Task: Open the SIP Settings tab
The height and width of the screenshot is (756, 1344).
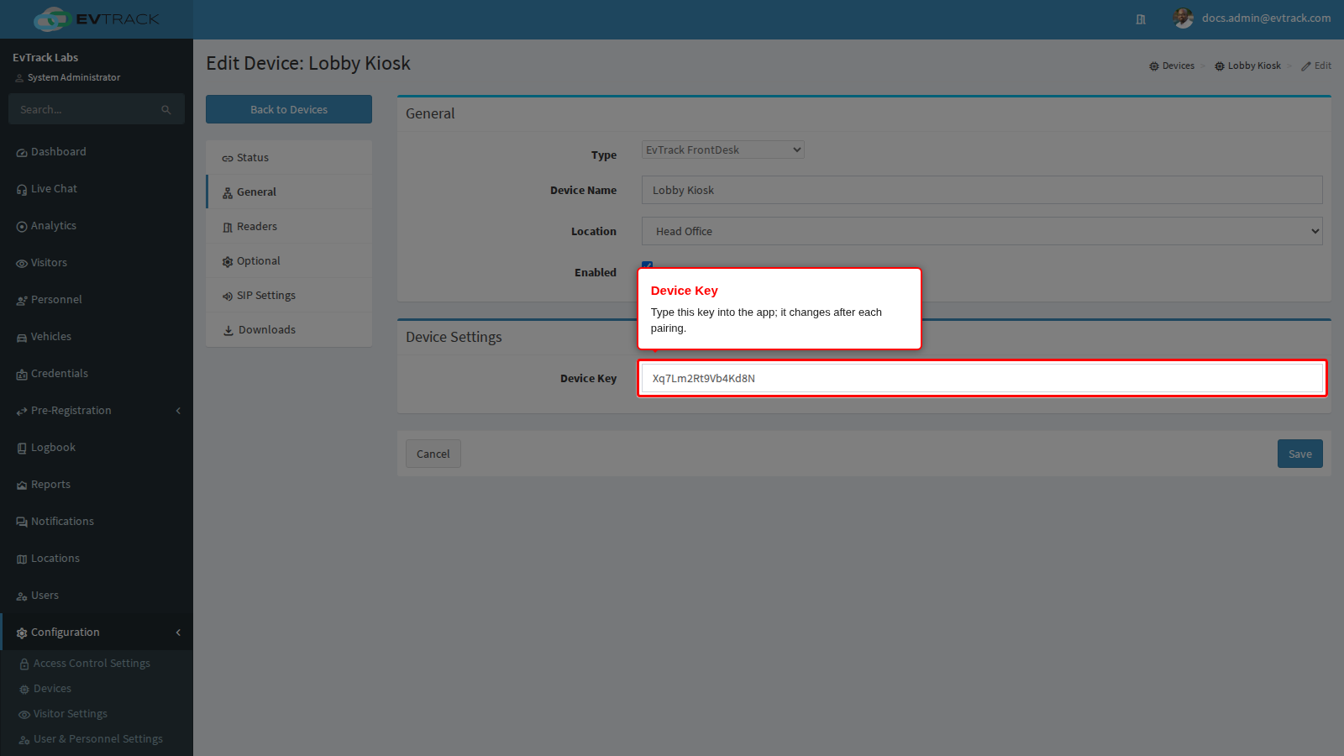Action: point(289,296)
